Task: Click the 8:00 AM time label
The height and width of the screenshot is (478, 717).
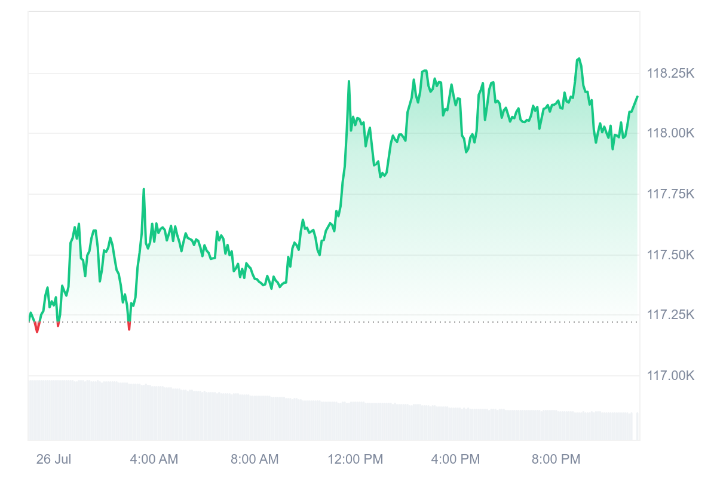Action: pyautogui.click(x=255, y=459)
